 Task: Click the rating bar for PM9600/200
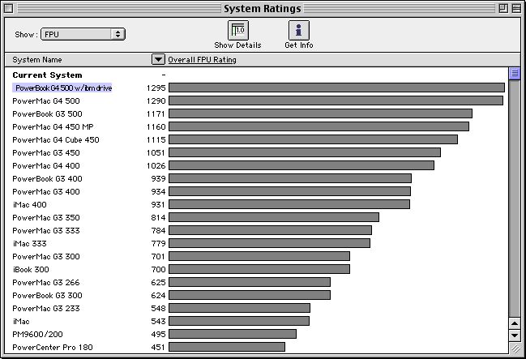(x=233, y=334)
